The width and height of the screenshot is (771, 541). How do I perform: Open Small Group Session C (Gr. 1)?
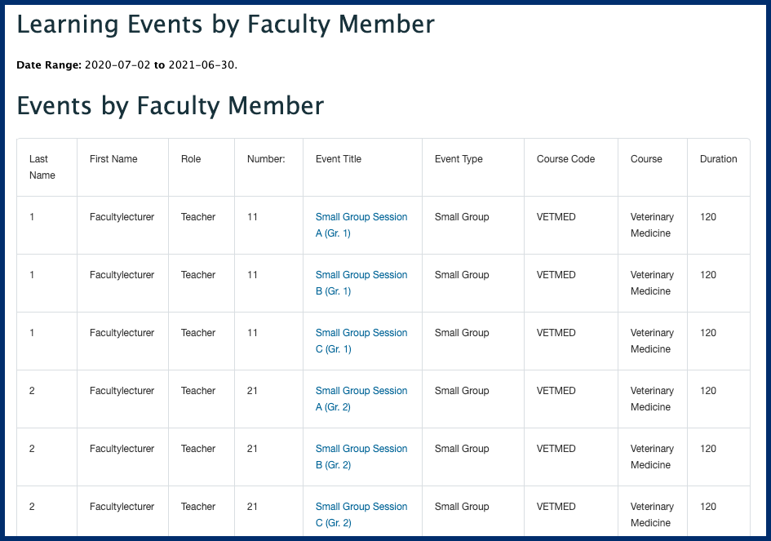(361, 341)
